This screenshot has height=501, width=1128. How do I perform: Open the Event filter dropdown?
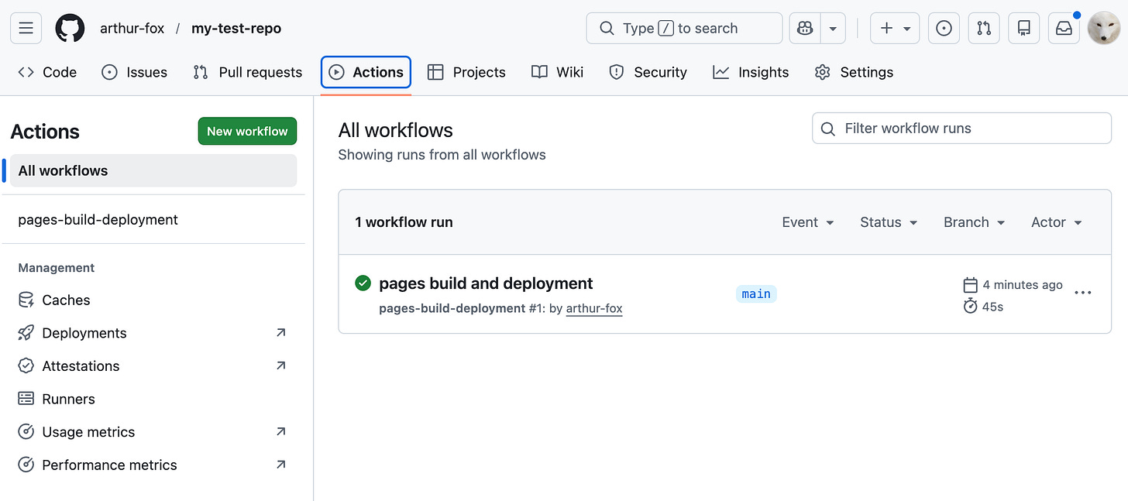tap(808, 222)
